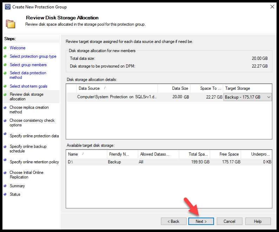
Task: Click the Allowed Dataso... column header
Action: [x=158, y=154]
